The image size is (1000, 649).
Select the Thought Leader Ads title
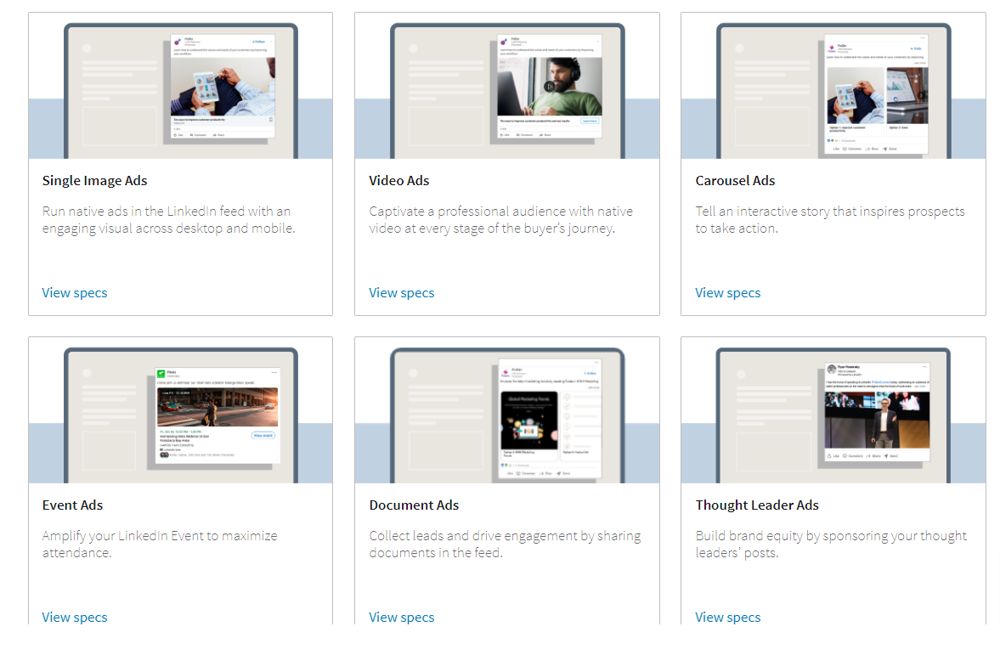click(x=756, y=505)
